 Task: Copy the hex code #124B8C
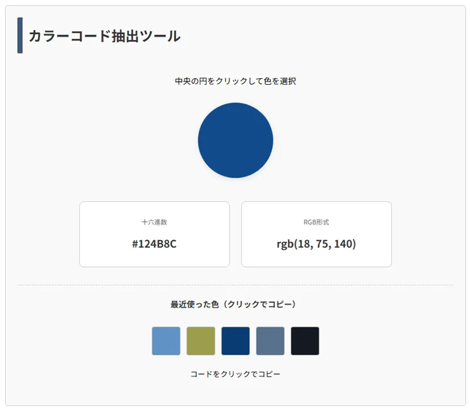(154, 244)
